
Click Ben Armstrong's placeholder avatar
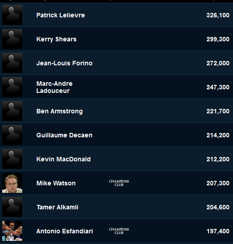tap(12, 111)
